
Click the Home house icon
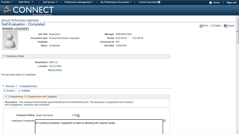point(211,3)
